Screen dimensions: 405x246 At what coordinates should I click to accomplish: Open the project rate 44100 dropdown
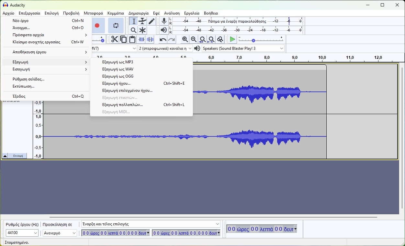coord(21,233)
